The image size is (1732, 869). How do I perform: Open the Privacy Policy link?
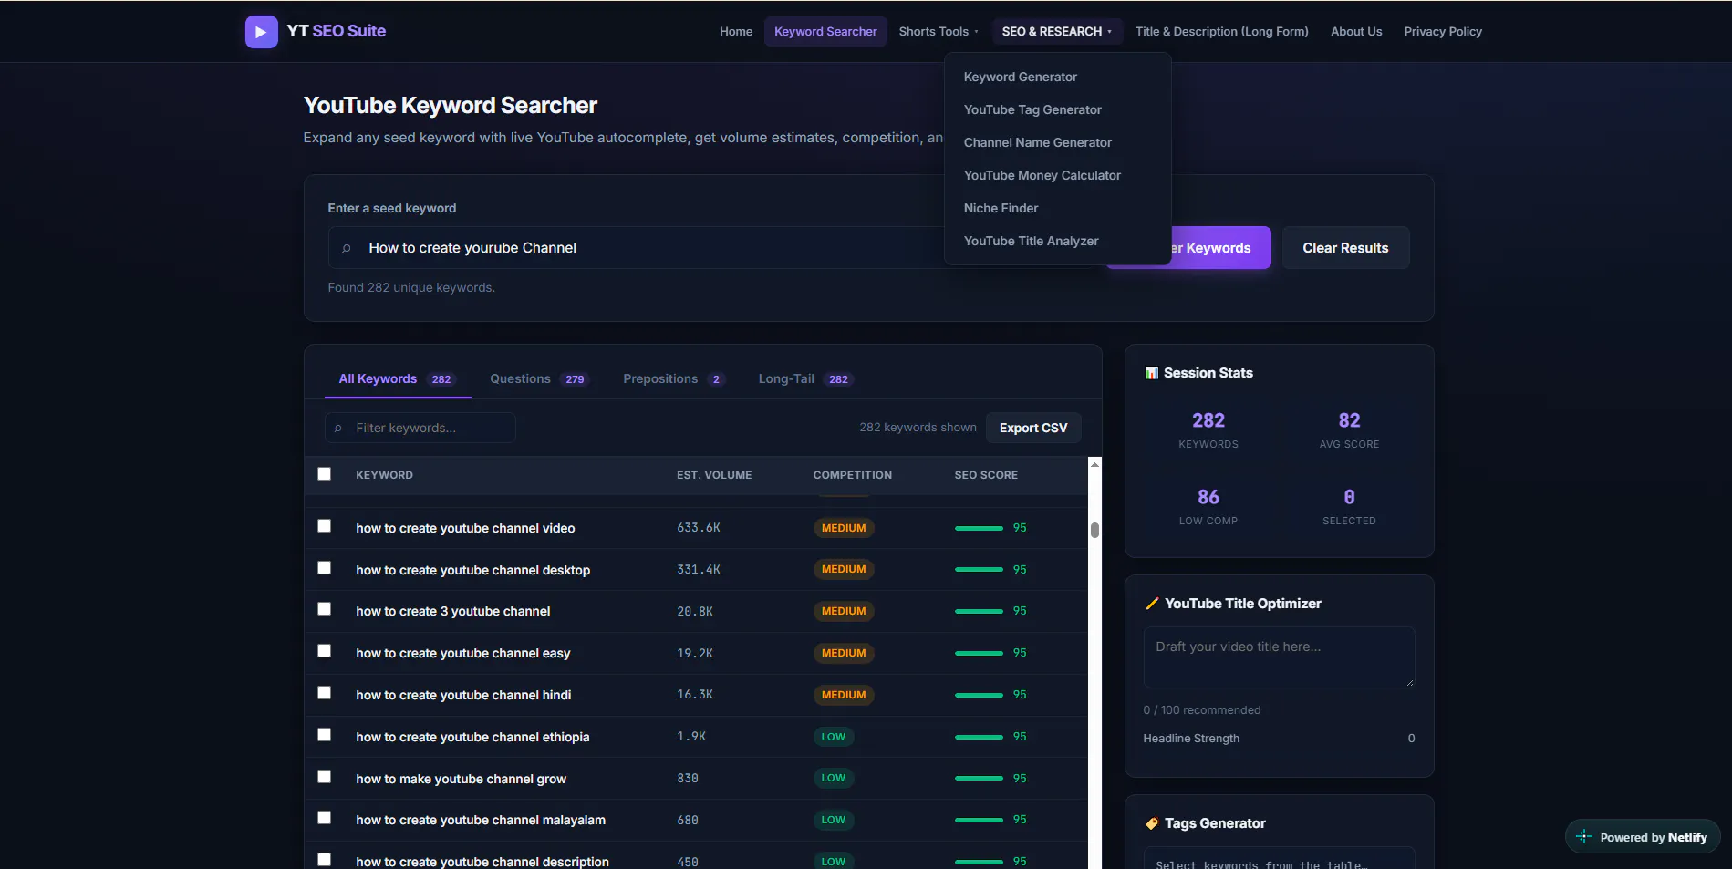coord(1443,32)
